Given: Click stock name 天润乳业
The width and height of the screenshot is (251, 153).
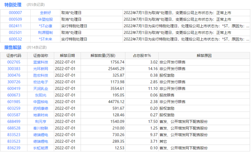Looking at the screenshot, I should [x=41, y=89].
